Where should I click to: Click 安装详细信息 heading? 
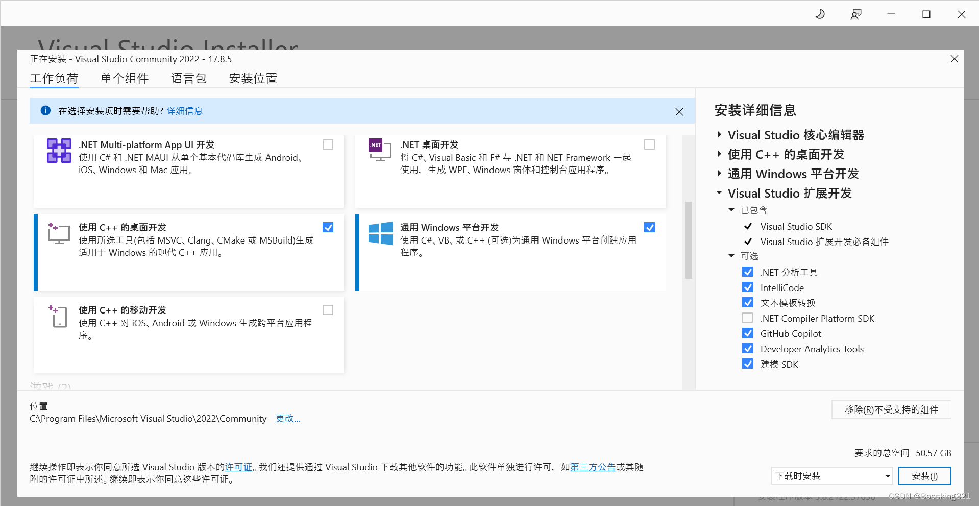coord(755,110)
